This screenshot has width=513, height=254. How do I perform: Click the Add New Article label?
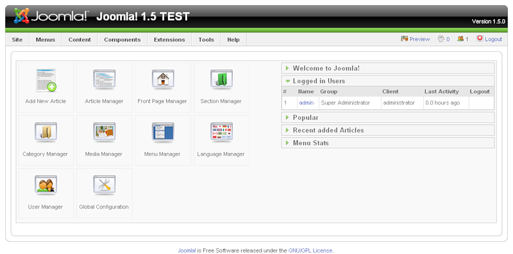46,101
